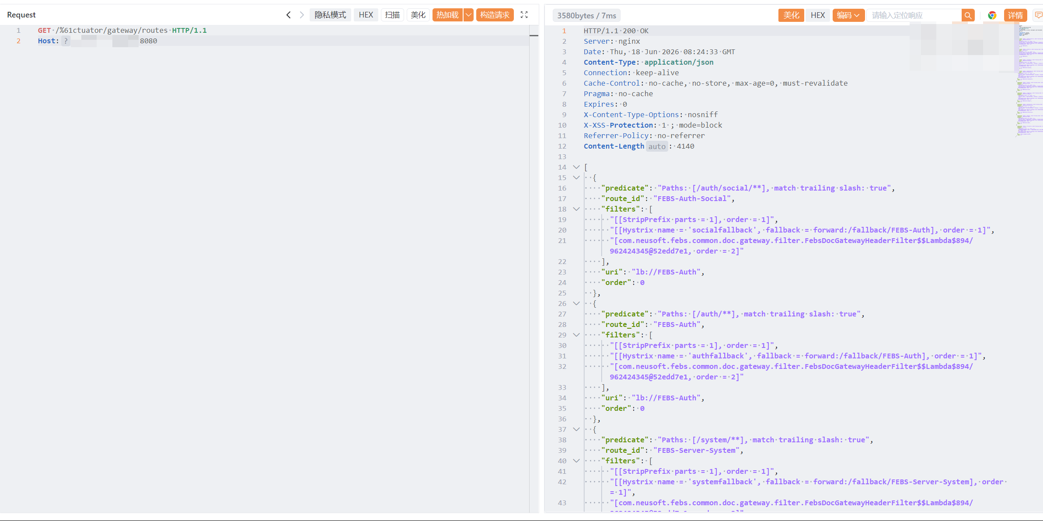Collapse the JSON array at line 14
1043x521 pixels.
point(576,167)
